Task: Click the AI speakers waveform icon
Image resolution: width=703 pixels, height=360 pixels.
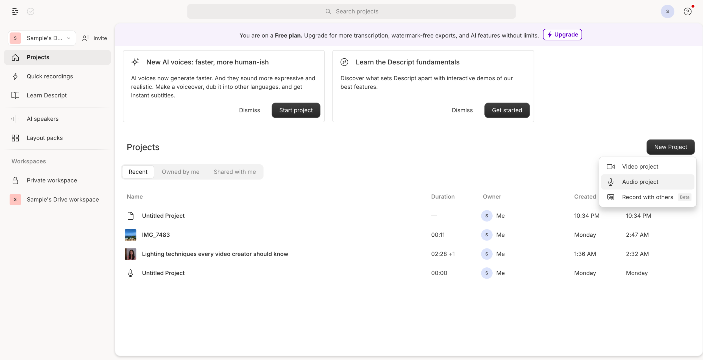Action: (x=15, y=119)
